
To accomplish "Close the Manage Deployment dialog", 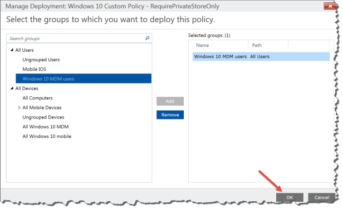I will click(330, 6).
